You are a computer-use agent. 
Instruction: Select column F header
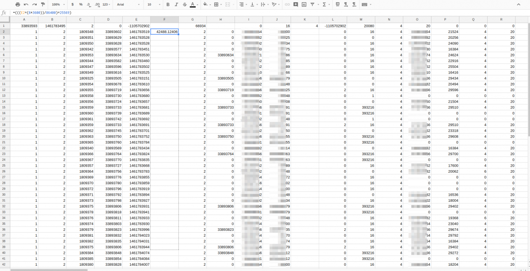(x=164, y=20)
